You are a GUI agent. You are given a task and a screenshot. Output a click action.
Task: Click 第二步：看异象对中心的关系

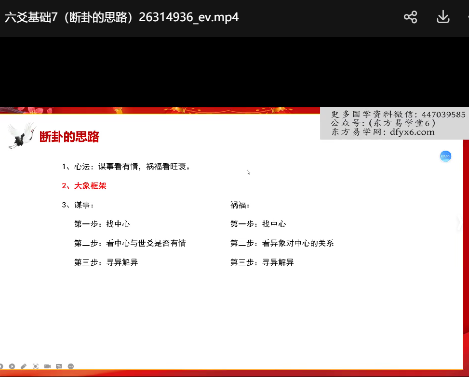click(282, 243)
